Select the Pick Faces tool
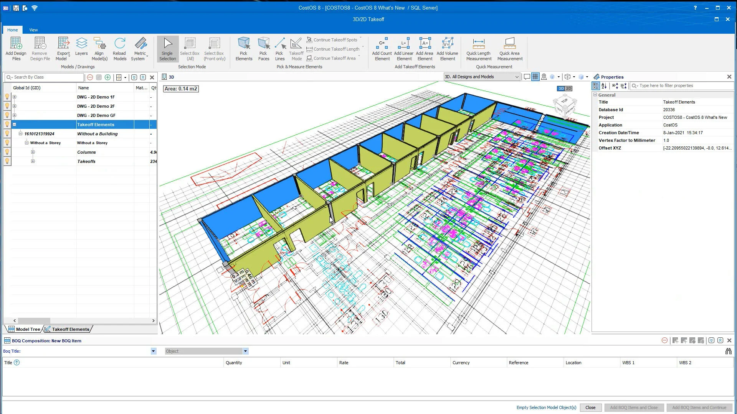The width and height of the screenshot is (737, 414). [264, 48]
